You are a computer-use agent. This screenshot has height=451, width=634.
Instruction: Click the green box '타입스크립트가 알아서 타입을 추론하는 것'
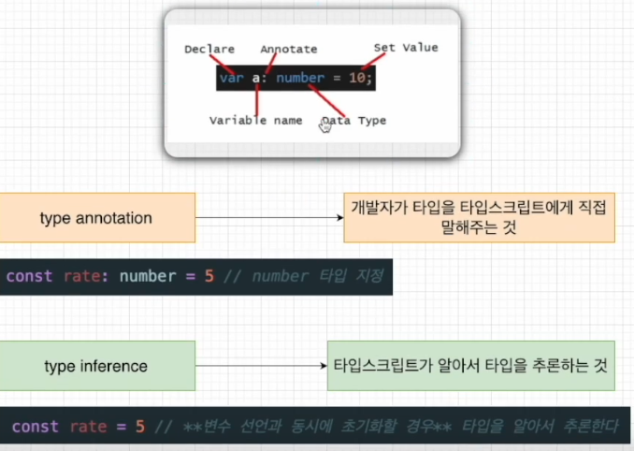pyautogui.click(x=471, y=366)
